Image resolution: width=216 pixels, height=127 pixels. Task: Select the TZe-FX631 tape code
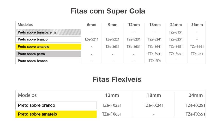(112, 114)
